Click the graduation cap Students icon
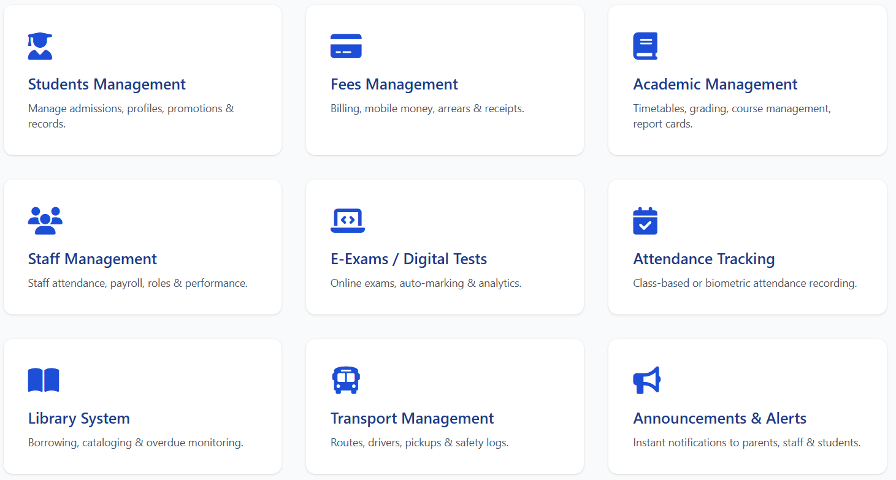Viewport: 896px width, 480px height. pyautogui.click(x=40, y=46)
